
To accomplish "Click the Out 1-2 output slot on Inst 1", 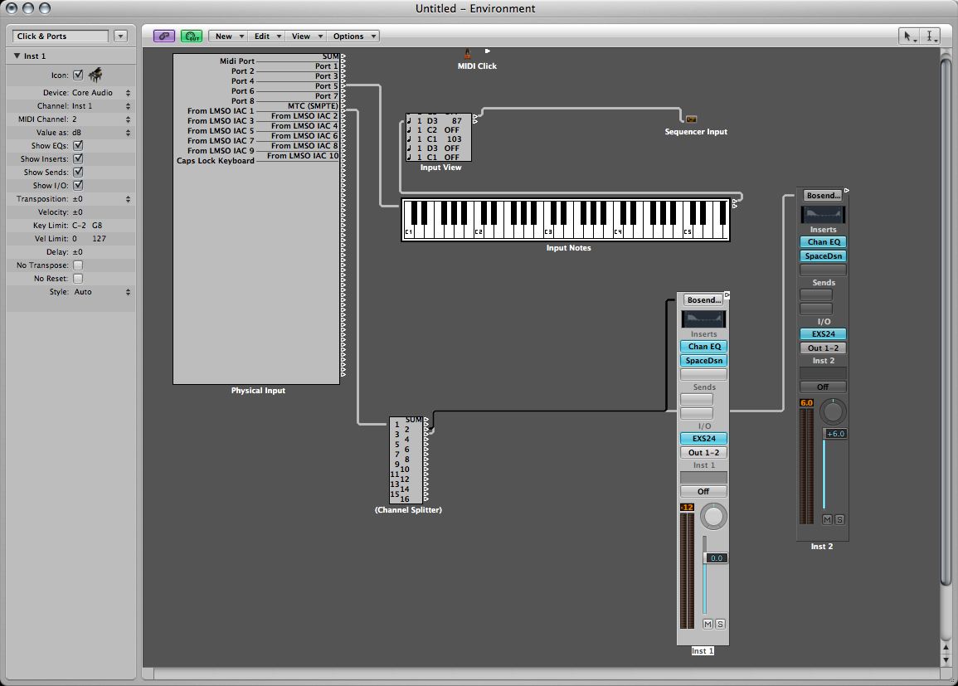I will click(x=704, y=453).
